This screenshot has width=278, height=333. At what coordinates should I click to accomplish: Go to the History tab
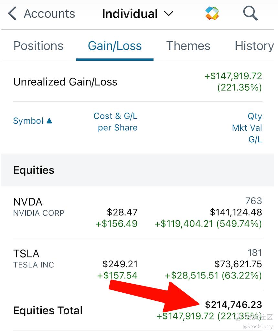click(254, 46)
